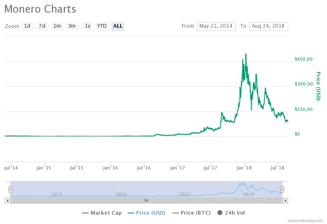
Task: Select the ALL zoom range
Action: [x=118, y=26]
